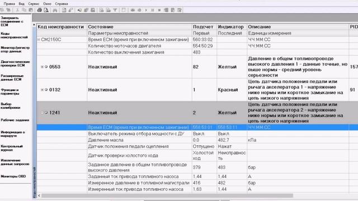Image resolution: width=358 pixels, height=201 pixels.
Task: Select the highlighted 'Время ECM' blue row
Action: click(x=197, y=127)
